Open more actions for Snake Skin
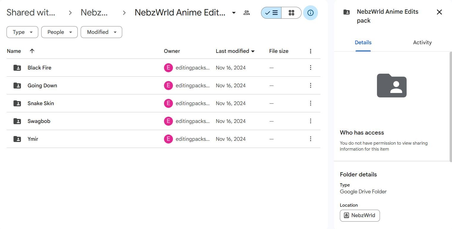Screen dimensions: 452x229 point(311,103)
